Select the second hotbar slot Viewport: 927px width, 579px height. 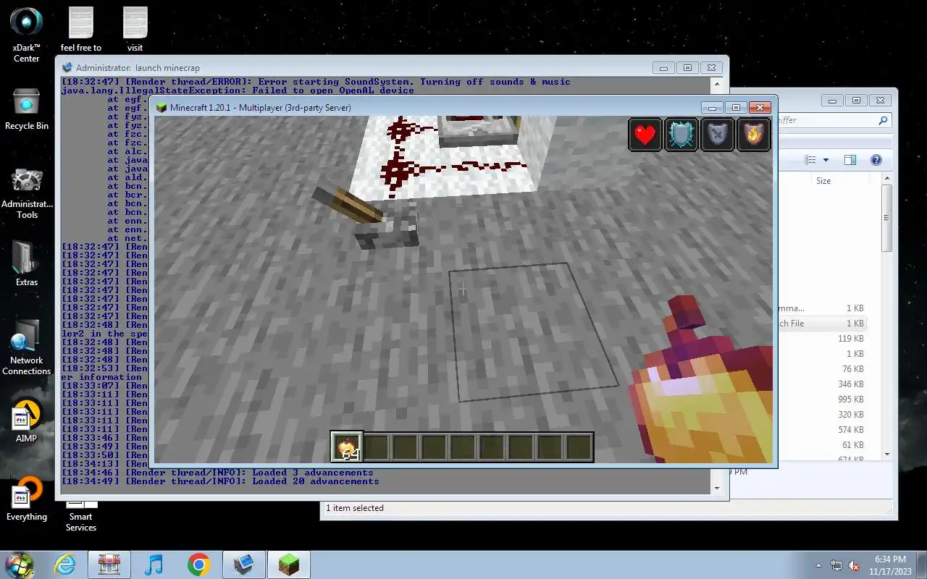(x=376, y=447)
